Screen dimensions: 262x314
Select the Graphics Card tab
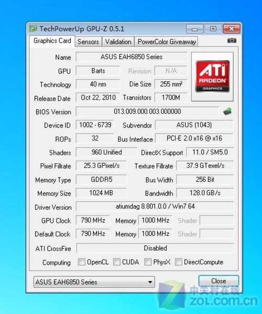click(52, 41)
